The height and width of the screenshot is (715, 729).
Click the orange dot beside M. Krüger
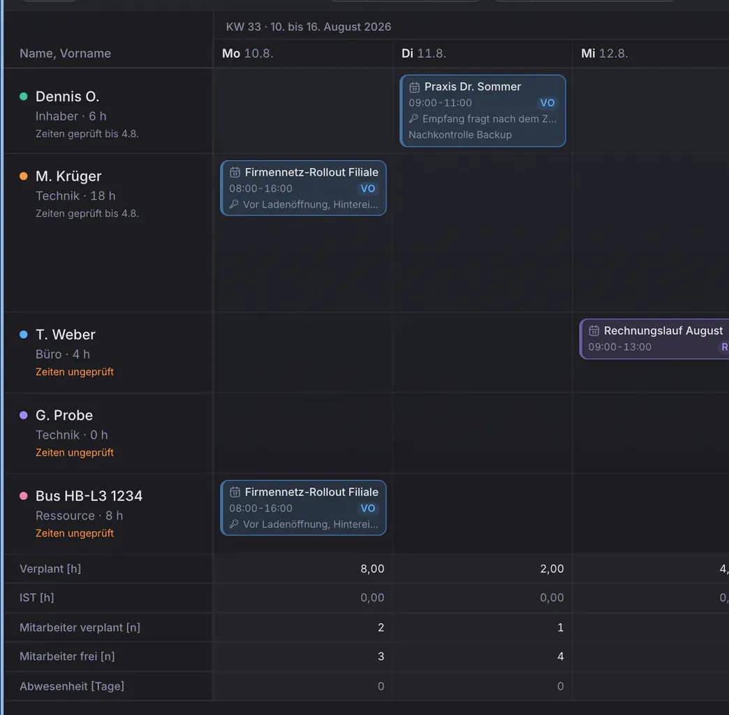click(x=23, y=176)
